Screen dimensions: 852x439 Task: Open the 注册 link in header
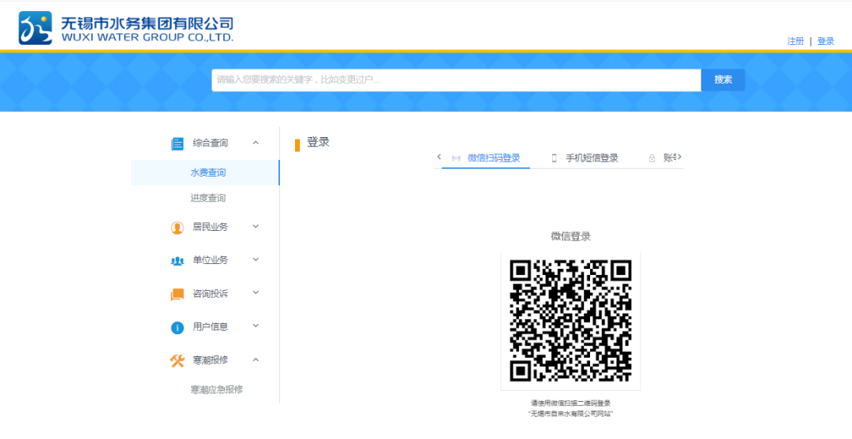click(795, 41)
